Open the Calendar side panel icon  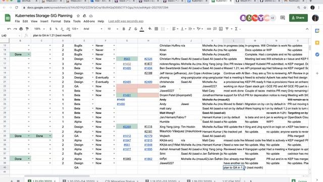(317, 31)
